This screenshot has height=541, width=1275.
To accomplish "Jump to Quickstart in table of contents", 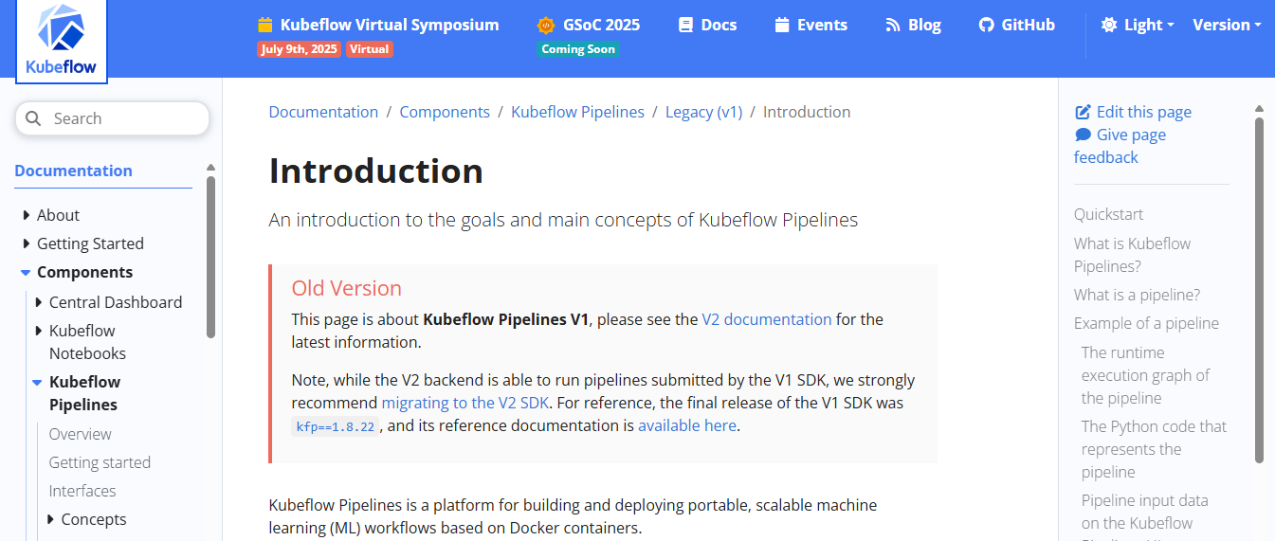I will (x=1109, y=214).
